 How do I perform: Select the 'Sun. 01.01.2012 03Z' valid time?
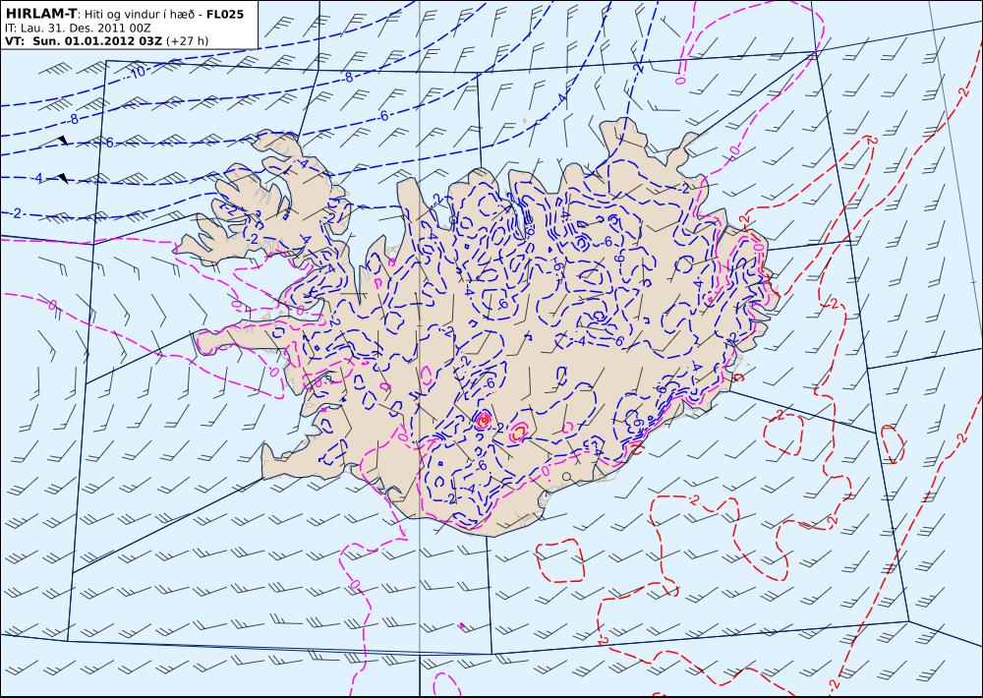pos(97,41)
